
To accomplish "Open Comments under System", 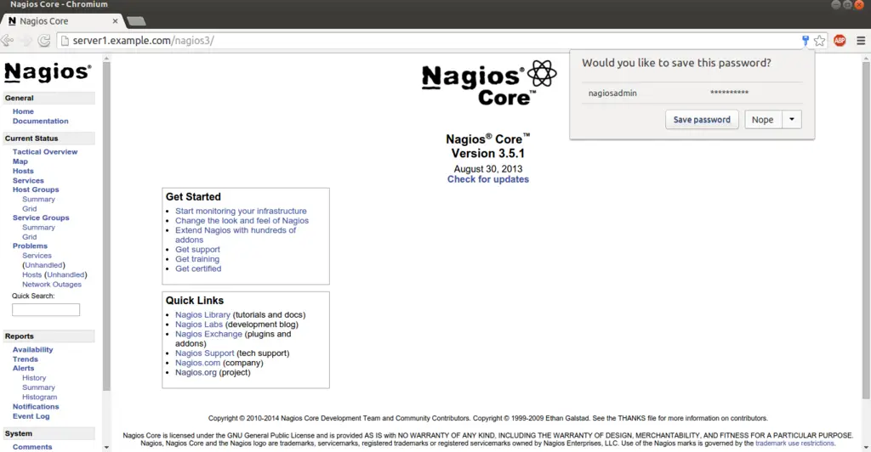I will click(32, 447).
